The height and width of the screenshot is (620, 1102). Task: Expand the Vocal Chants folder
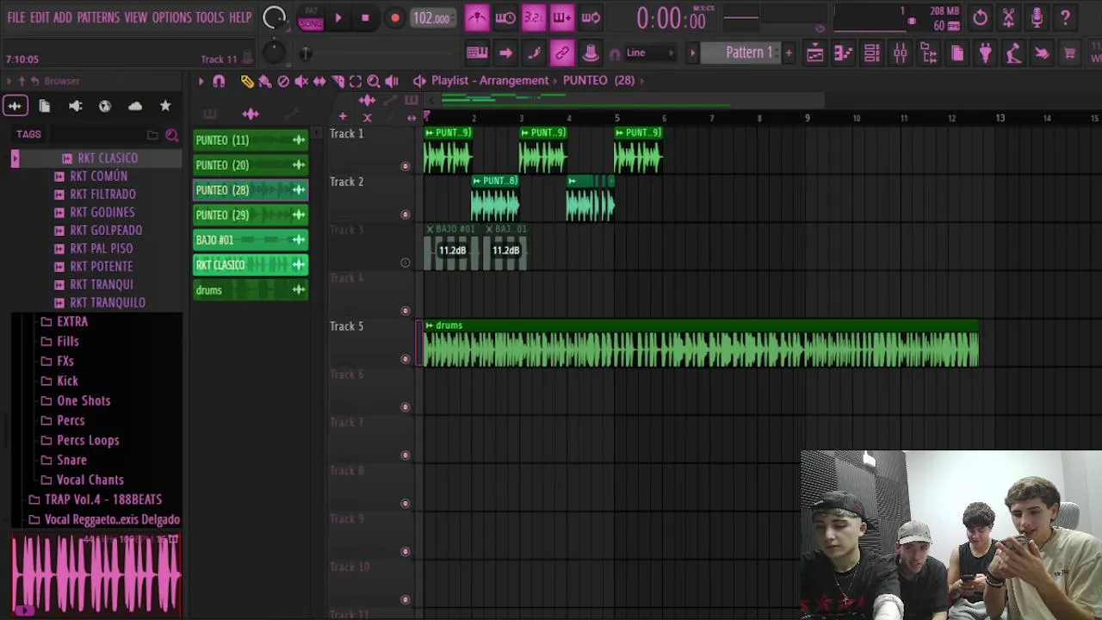point(90,480)
